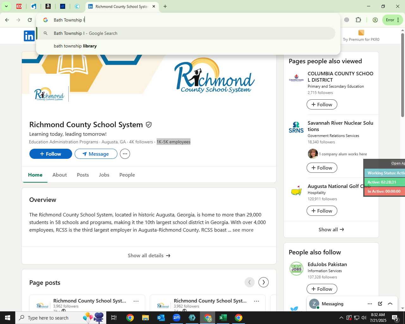Switch to the Jobs tab

(x=104, y=175)
